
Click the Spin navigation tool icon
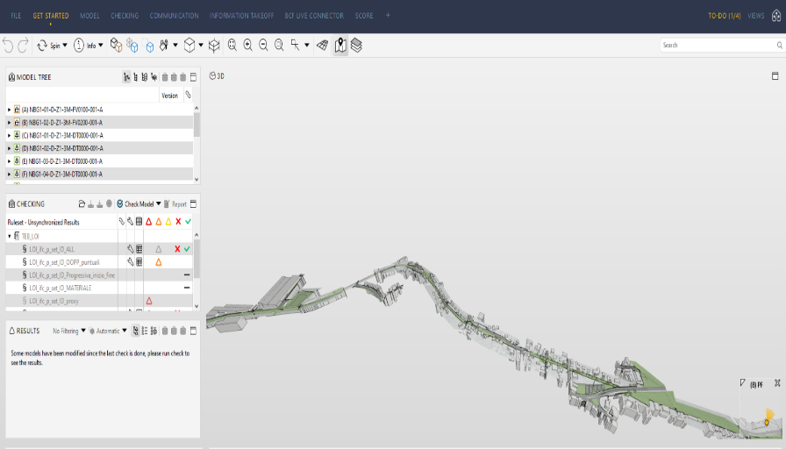coord(42,45)
